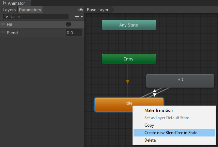This screenshot has height=147, width=218.
Task: Click the drag handle beside Hit parameter
Action: tap(3, 24)
